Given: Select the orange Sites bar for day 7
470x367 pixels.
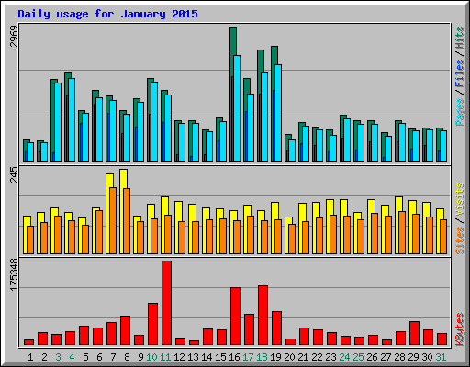Looking at the screenshot, I should click(x=113, y=220).
